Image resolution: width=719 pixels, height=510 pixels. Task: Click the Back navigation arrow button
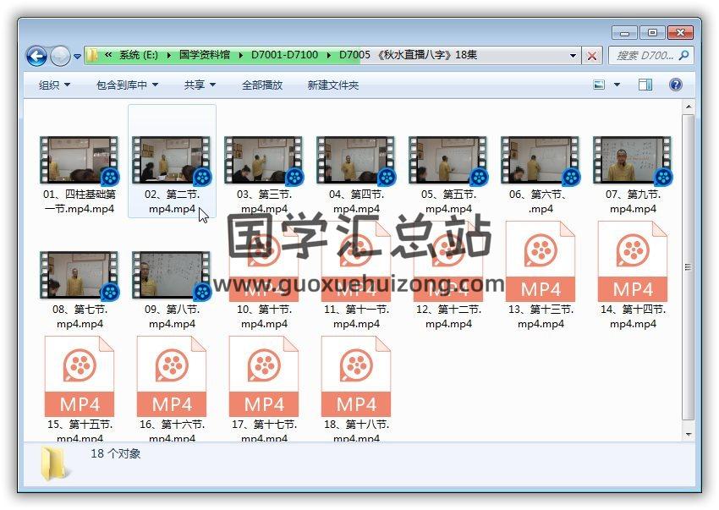click(36, 57)
